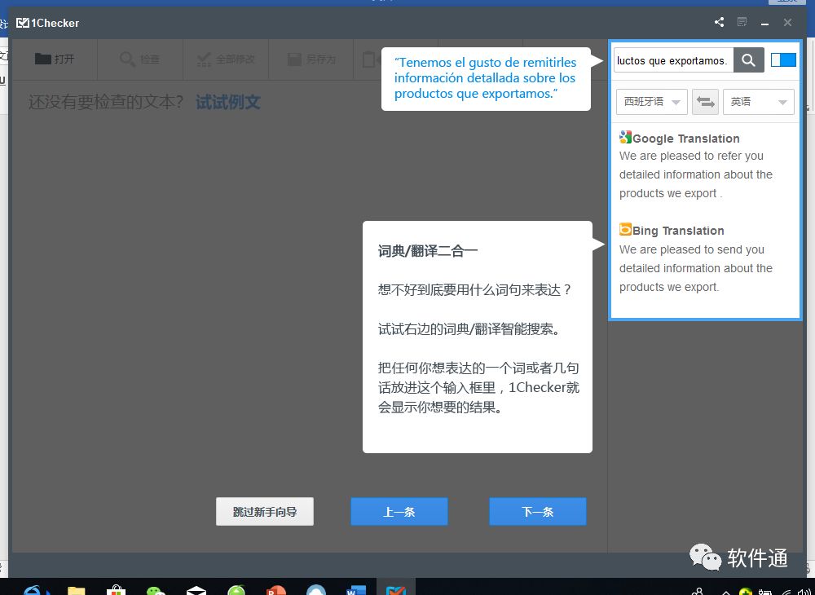
Task: Click the search magnifier button
Action: 748,59
